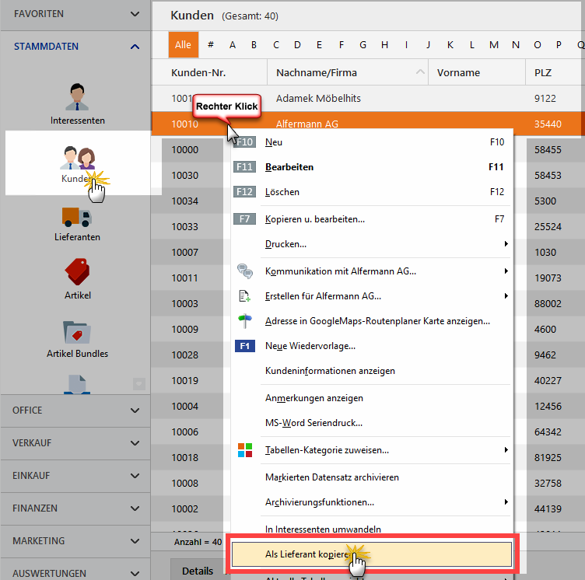Select customer row 10007

pyautogui.click(x=185, y=253)
